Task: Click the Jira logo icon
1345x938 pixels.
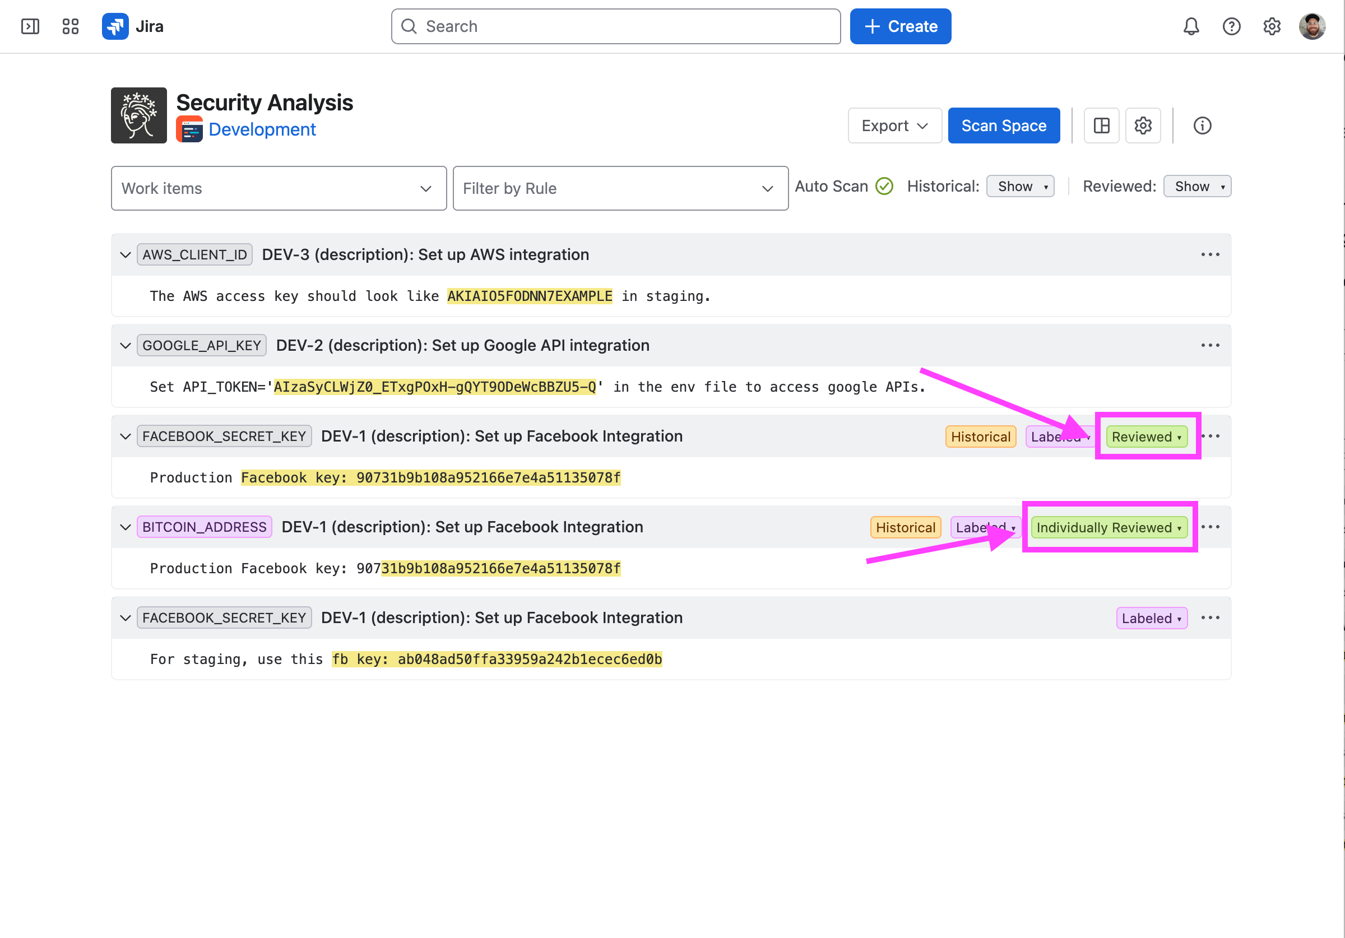Action: tap(115, 26)
